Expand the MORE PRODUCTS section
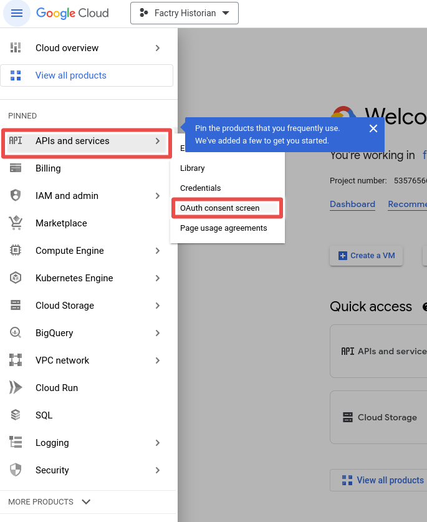Screen dimensions: 427x522 click(49, 501)
